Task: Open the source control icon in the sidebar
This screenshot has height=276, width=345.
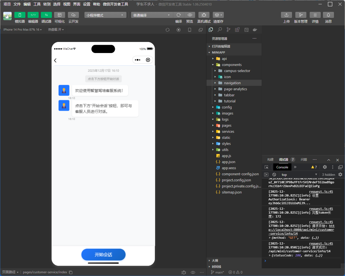Action: tap(228, 30)
